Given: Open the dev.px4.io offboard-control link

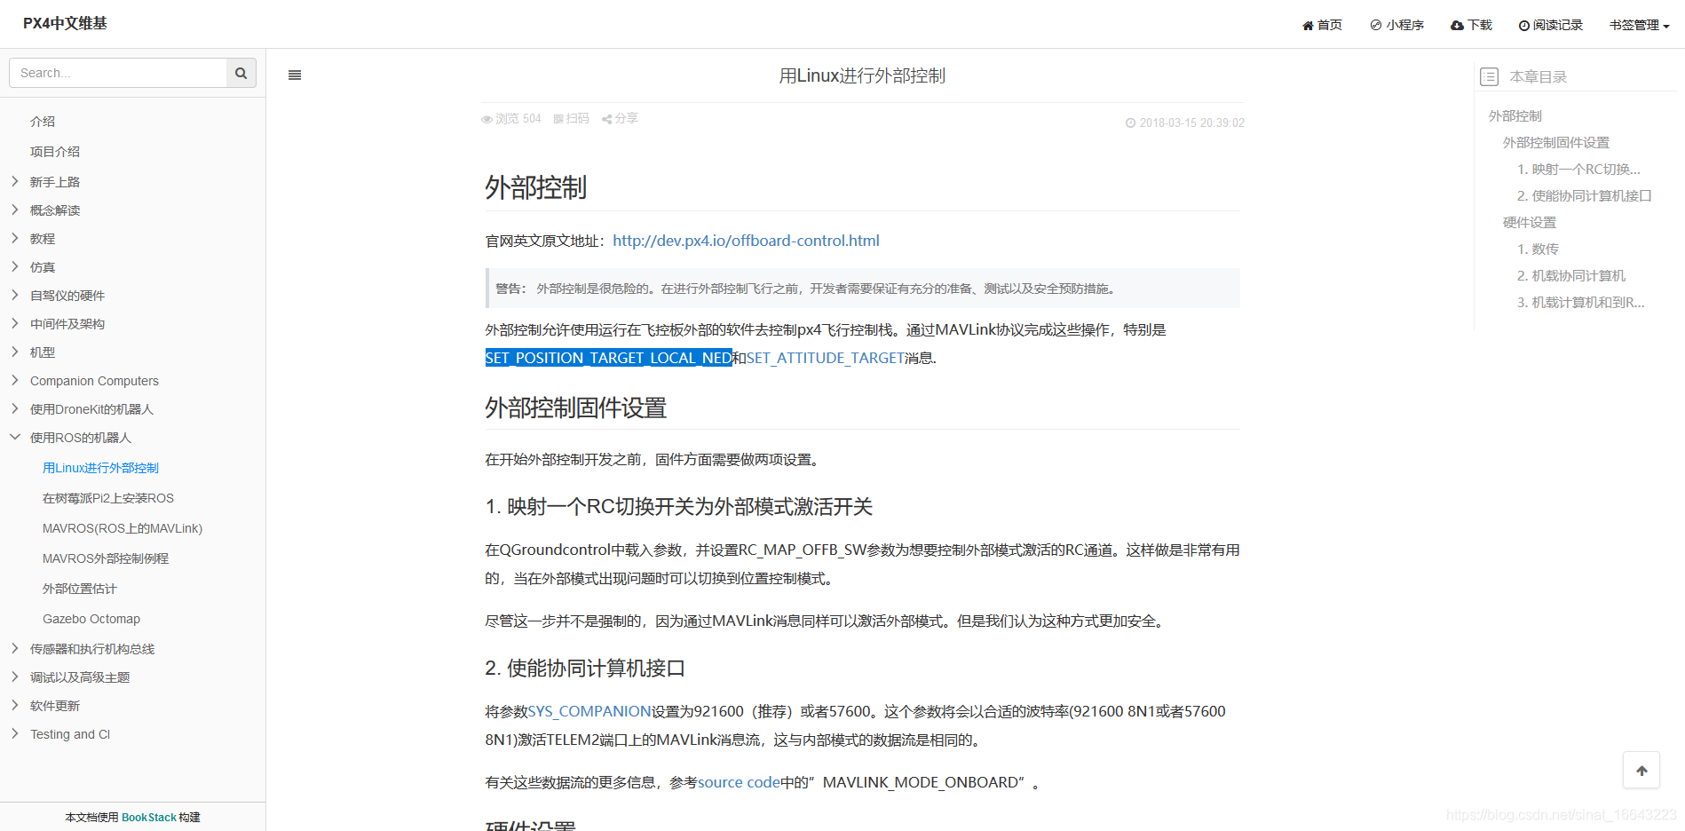Looking at the screenshot, I should pos(746,241).
